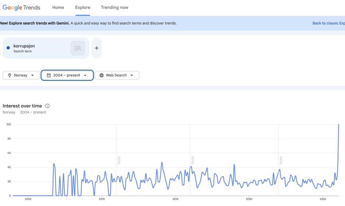Click the 60 y-axis label

pos(9,153)
